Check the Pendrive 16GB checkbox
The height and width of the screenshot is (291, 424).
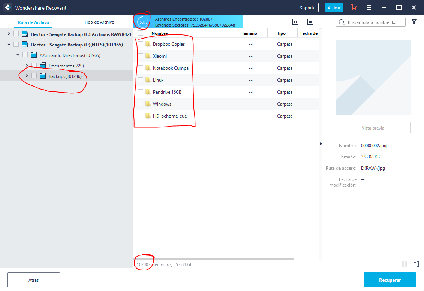pyautogui.click(x=141, y=92)
